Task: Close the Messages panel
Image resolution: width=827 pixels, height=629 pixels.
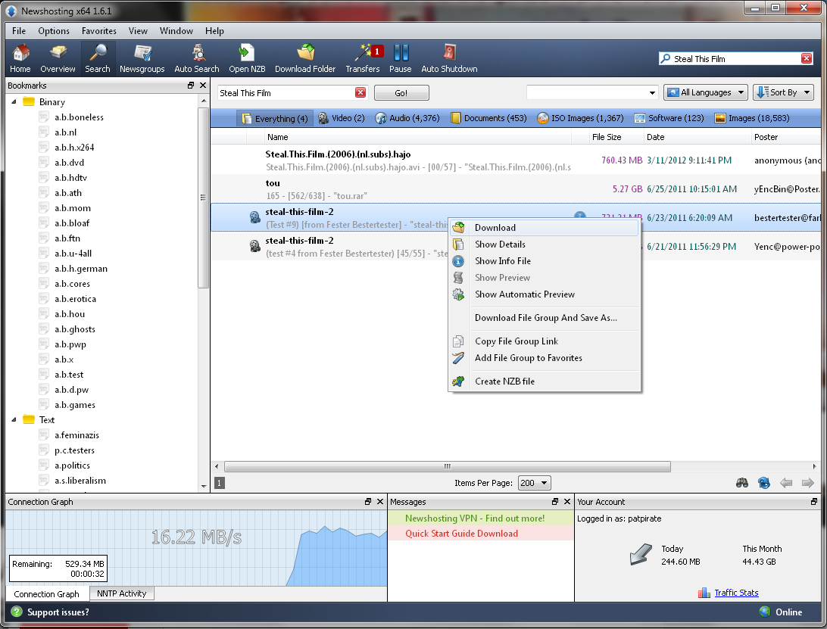Action: [567, 501]
